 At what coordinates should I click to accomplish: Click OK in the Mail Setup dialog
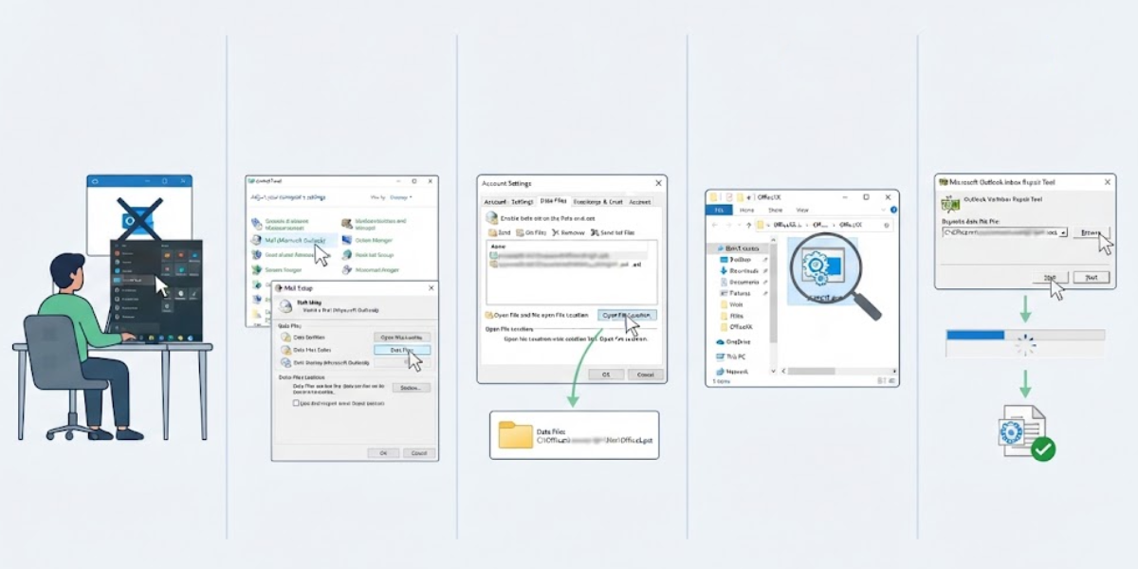coord(383,452)
